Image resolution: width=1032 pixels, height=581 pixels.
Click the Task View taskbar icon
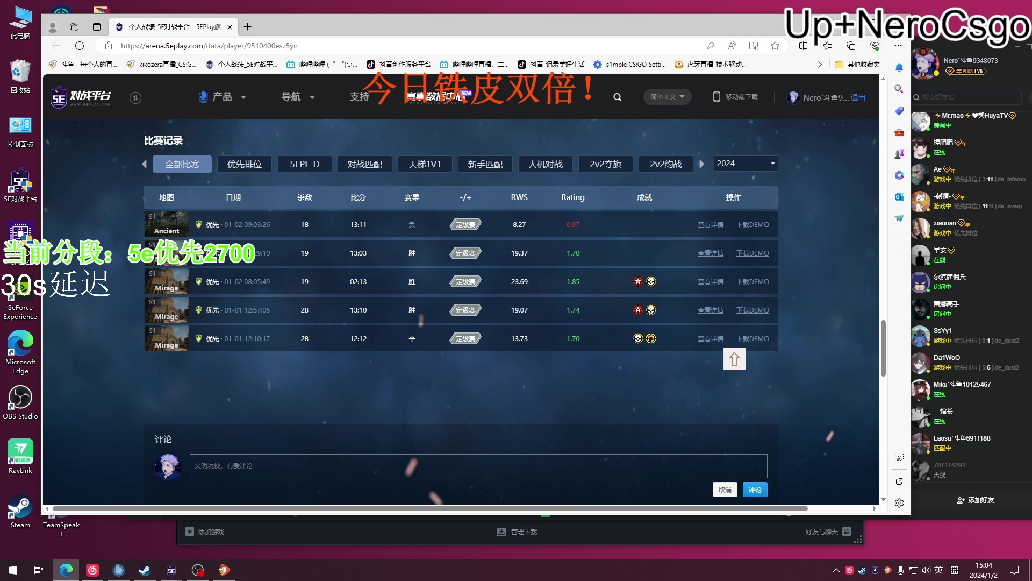(x=39, y=570)
